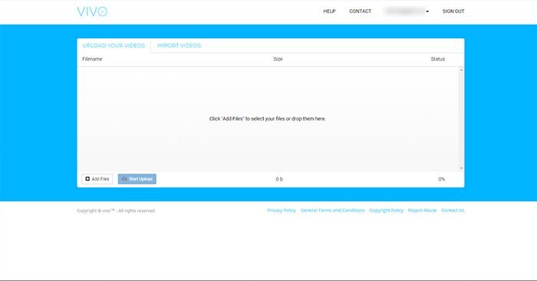Open General Terms and Conditions link

[332, 210]
